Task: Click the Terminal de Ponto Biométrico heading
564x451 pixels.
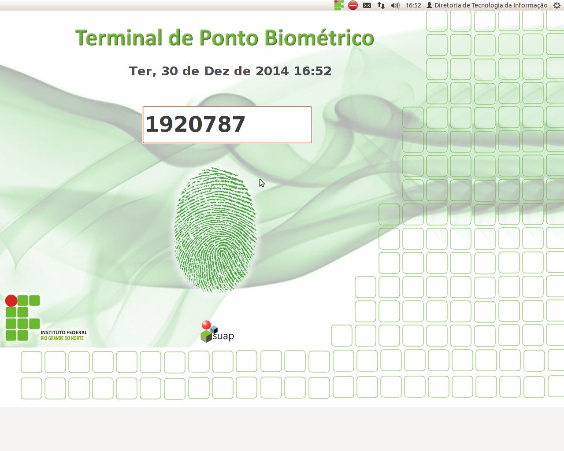Action: [224, 38]
